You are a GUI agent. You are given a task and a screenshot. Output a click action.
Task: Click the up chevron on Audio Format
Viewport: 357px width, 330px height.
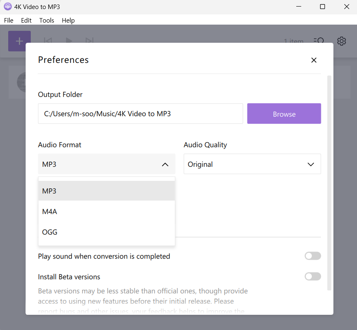pos(165,164)
